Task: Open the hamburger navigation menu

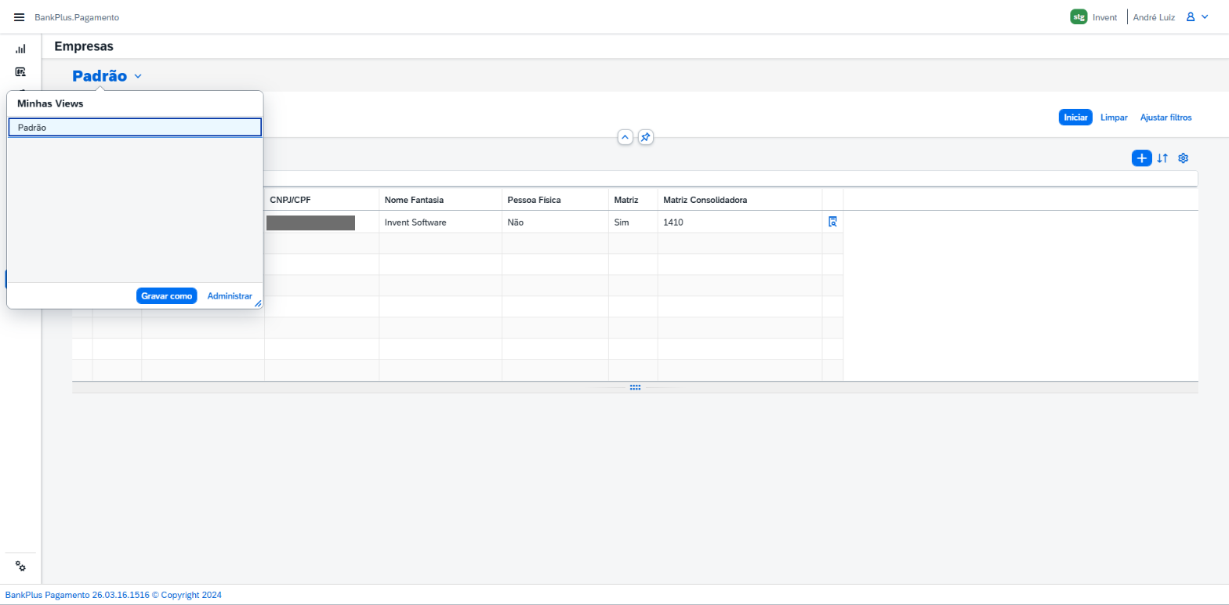Action: click(x=20, y=17)
